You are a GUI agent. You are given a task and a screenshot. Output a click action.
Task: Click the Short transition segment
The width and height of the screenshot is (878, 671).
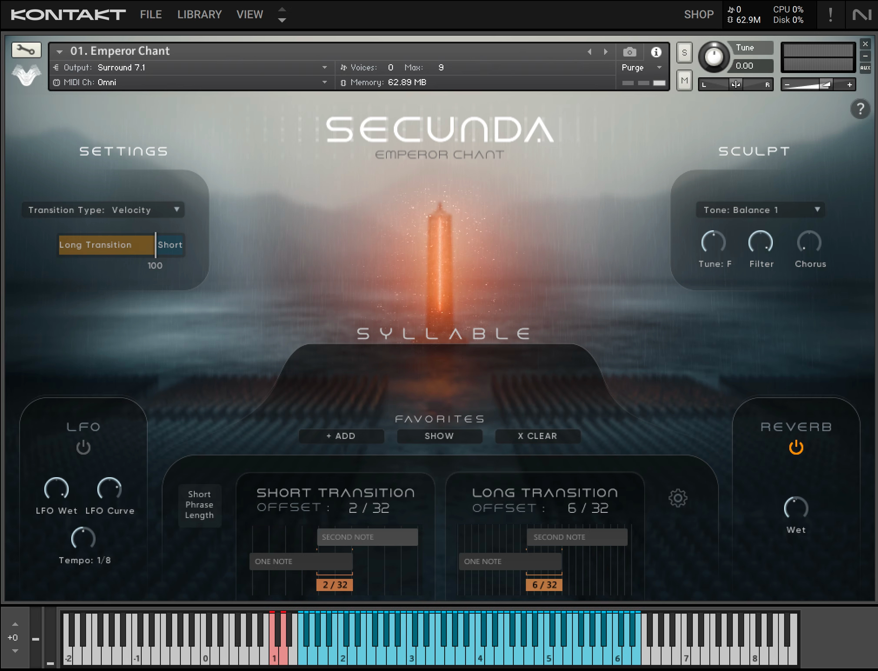click(170, 245)
